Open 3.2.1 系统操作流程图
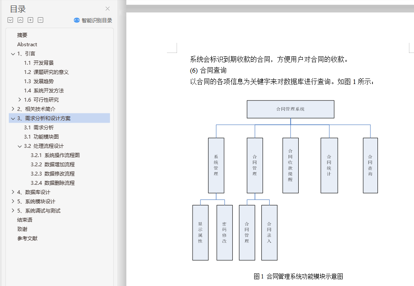This screenshot has height=286, width=414. pyautogui.click(x=55, y=155)
